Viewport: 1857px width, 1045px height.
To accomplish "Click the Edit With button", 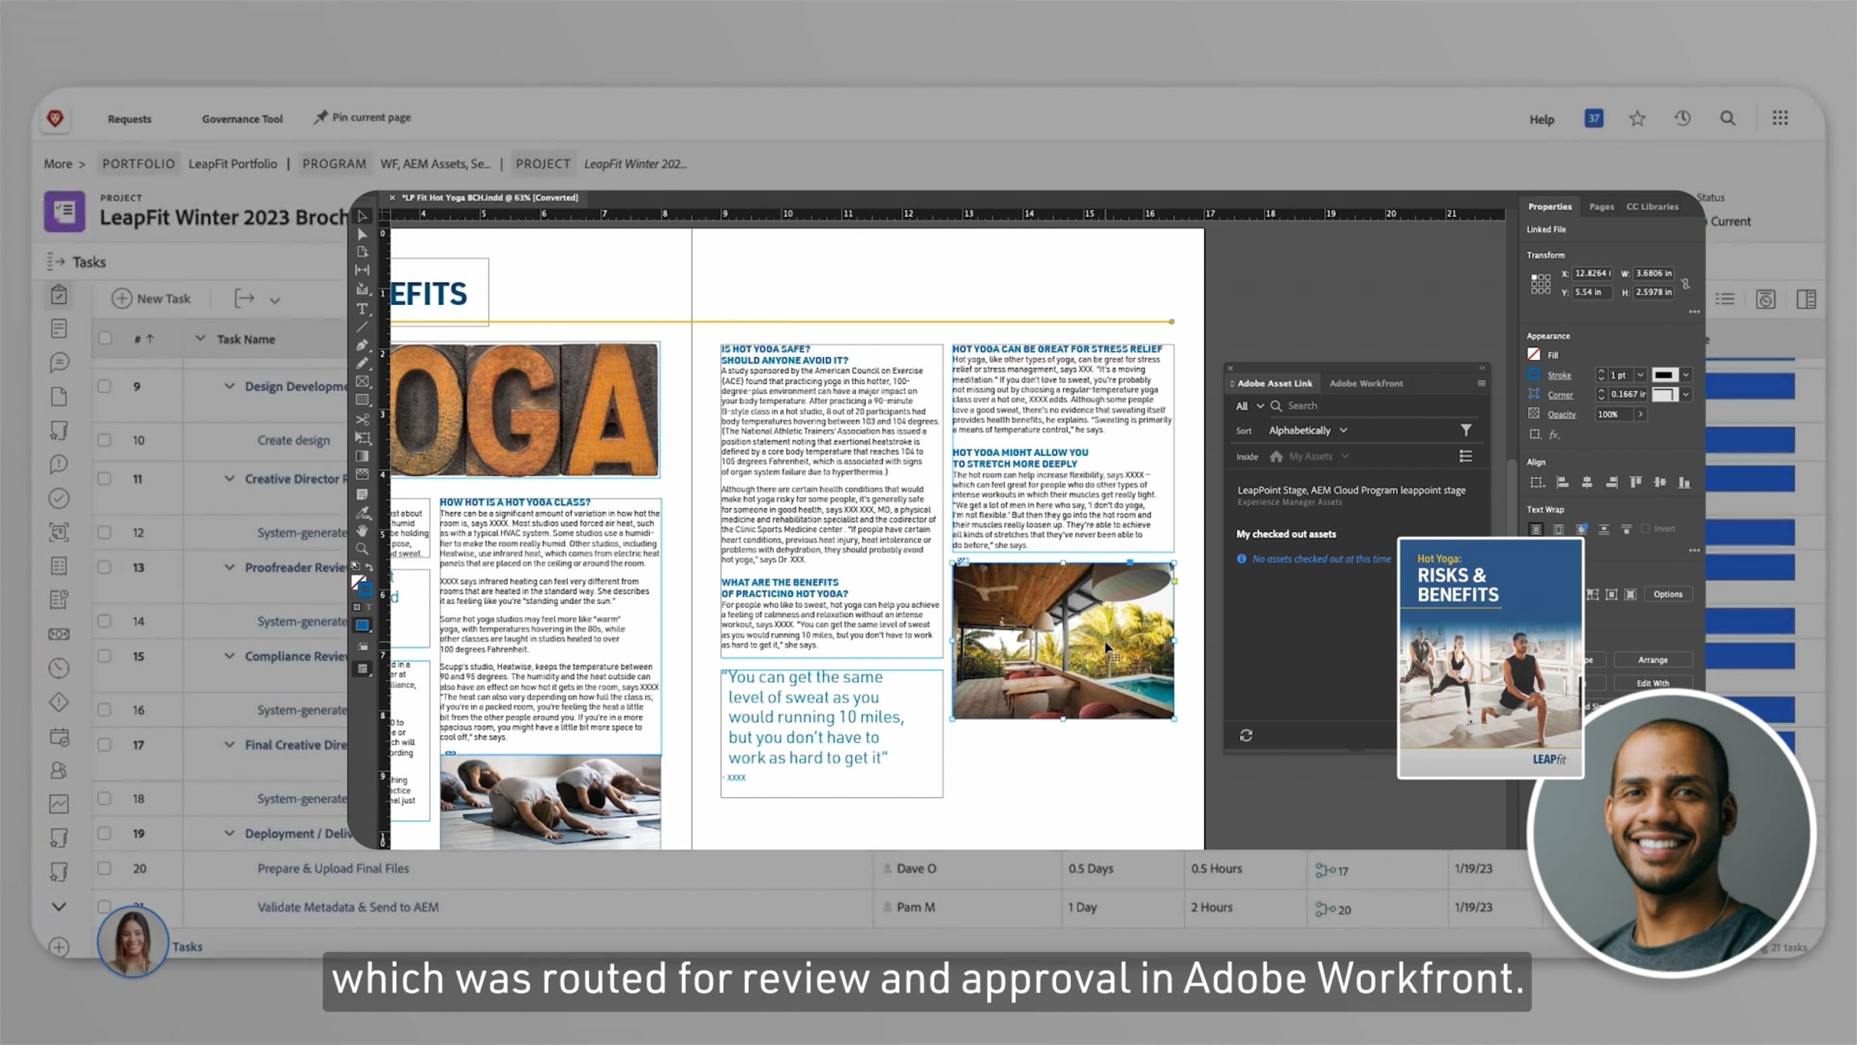I will click(1653, 684).
